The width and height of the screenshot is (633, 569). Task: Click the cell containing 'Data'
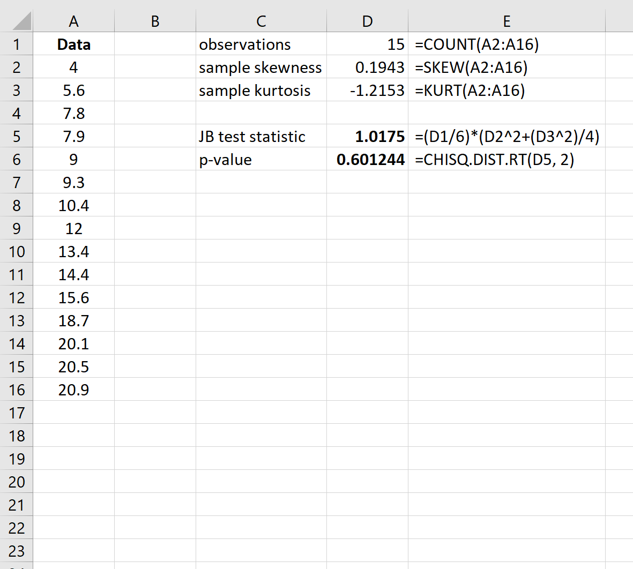click(x=73, y=44)
